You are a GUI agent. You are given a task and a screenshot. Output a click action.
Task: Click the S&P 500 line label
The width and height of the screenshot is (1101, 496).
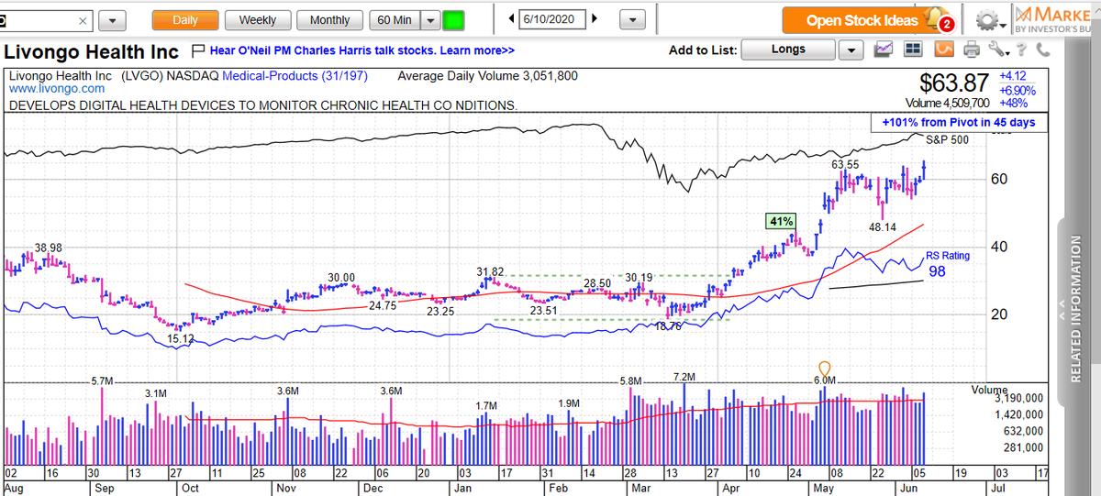point(948,139)
